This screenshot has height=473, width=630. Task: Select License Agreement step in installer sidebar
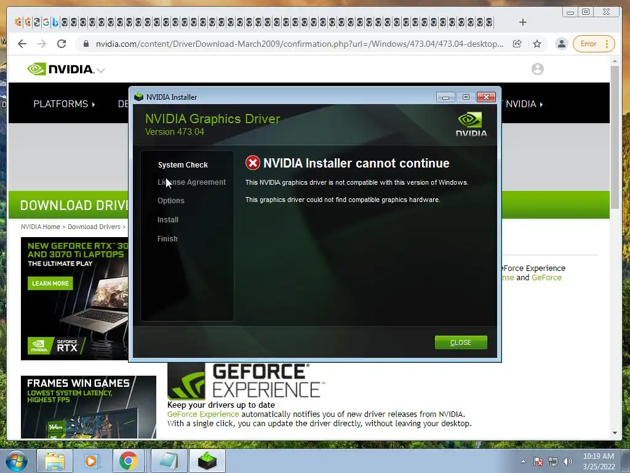[191, 182]
